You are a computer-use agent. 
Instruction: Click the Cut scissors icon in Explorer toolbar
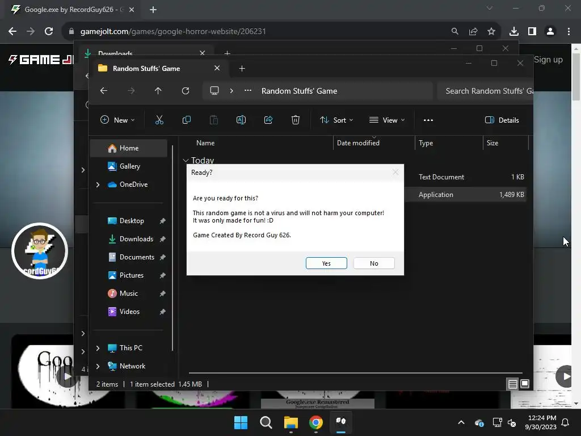[x=159, y=120]
